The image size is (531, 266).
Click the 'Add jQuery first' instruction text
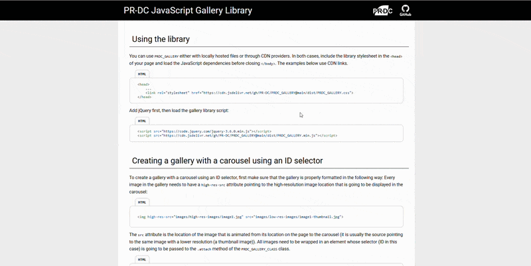click(179, 110)
